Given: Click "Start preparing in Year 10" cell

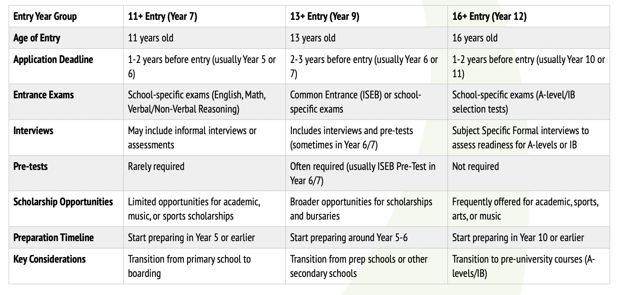Looking at the screenshot, I should tap(518, 238).
